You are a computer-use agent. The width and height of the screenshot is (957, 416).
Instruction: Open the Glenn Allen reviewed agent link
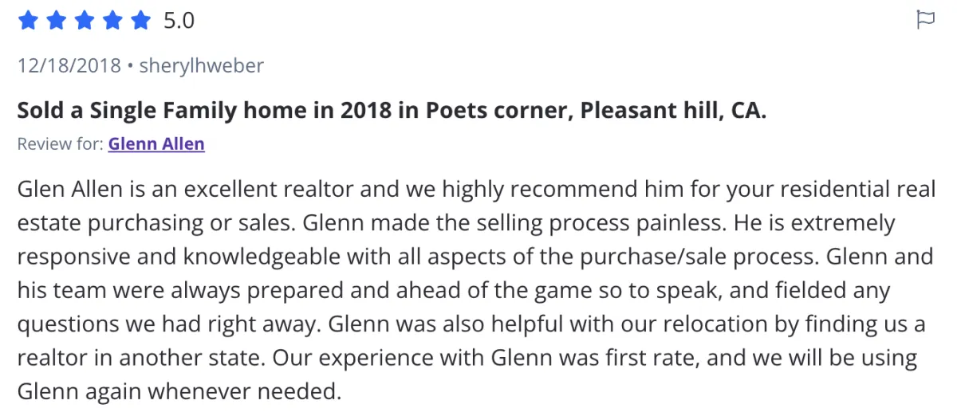(156, 144)
